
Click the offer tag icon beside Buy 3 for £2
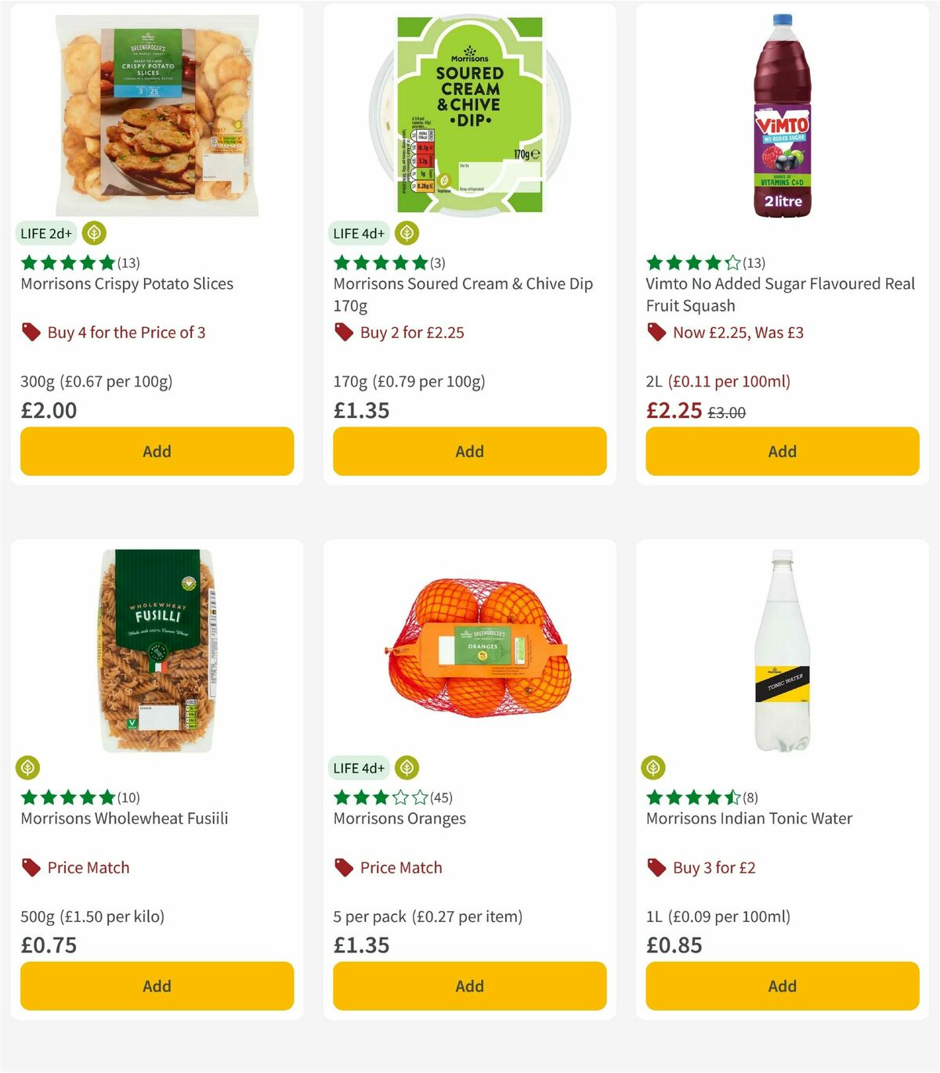click(656, 867)
